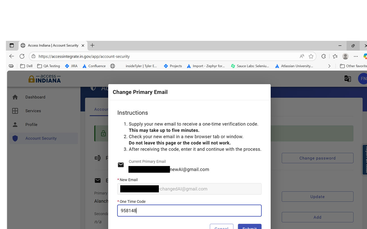The width and height of the screenshot is (367, 229).
Task: Open the JIRA bookmark
Action: (x=71, y=66)
